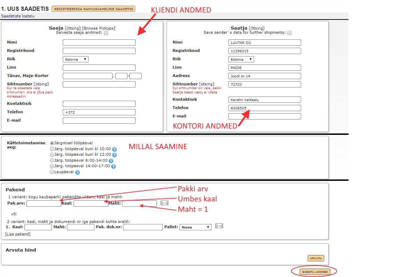Choose the Laupäev delivery radio button
Screen dimensions: 397x277
[52, 172]
